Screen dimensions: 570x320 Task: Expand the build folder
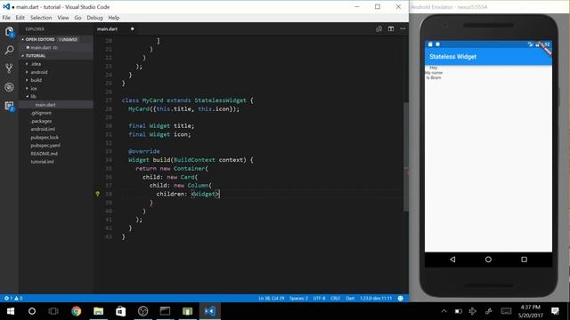36,80
